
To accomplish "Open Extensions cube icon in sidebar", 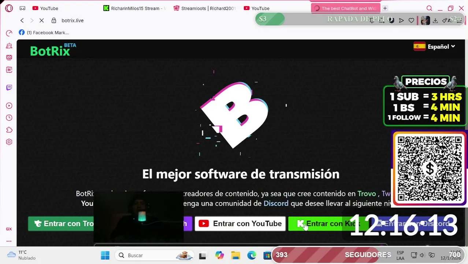I will pyautogui.click(x=9, y=130).
